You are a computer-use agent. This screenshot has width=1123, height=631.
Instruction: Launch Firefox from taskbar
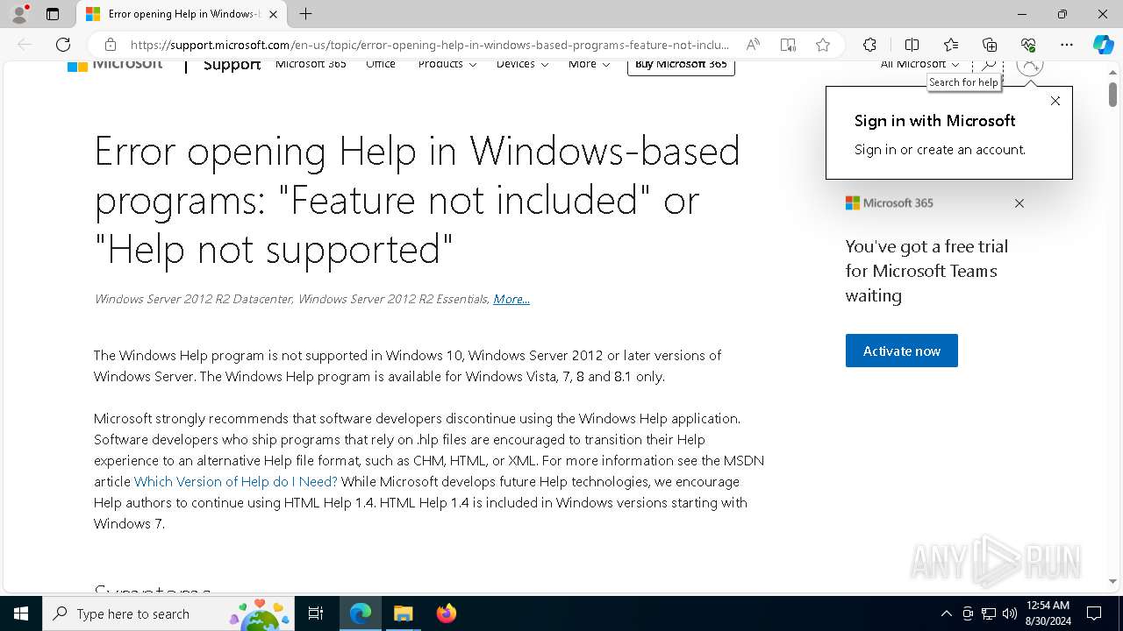[446, 613]
